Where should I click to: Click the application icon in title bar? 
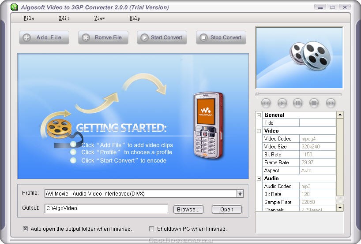14,7
